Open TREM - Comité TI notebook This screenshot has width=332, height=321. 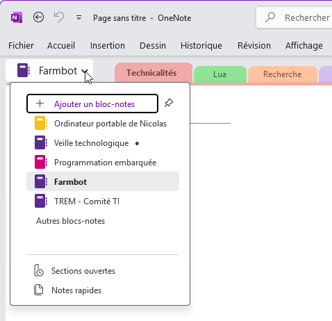tap(103, 201)
